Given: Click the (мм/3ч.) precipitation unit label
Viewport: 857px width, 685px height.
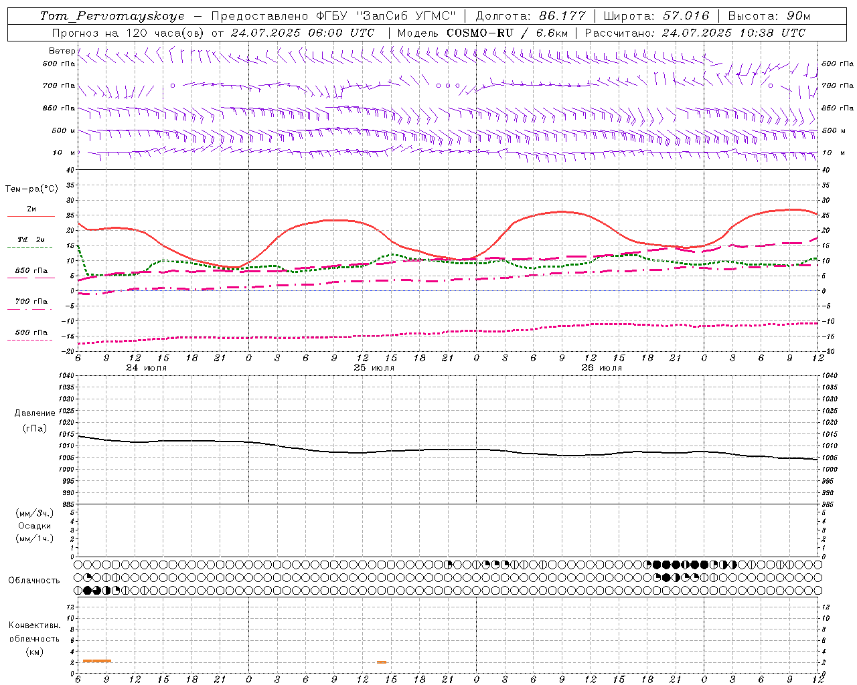Looking at the screenshot, I should point(34,513).
